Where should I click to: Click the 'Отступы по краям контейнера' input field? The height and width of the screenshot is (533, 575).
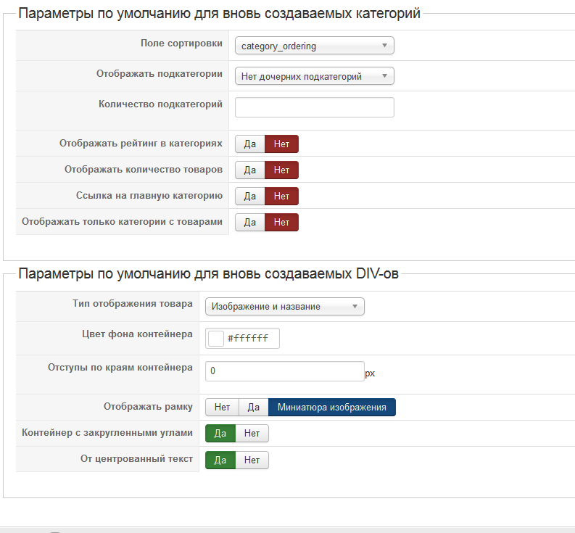(284, 371)
